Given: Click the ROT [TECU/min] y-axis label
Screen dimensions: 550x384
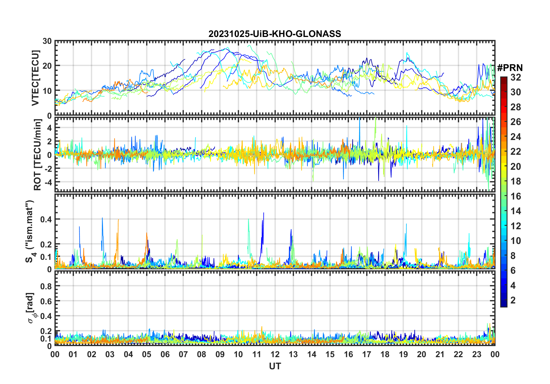Looking at the screenshot, I should pos(37,155).
